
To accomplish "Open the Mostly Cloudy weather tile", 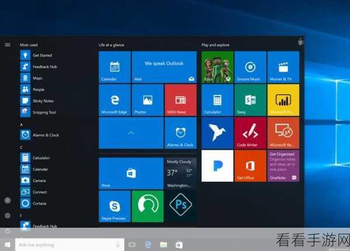I will [x=181, y=174].
